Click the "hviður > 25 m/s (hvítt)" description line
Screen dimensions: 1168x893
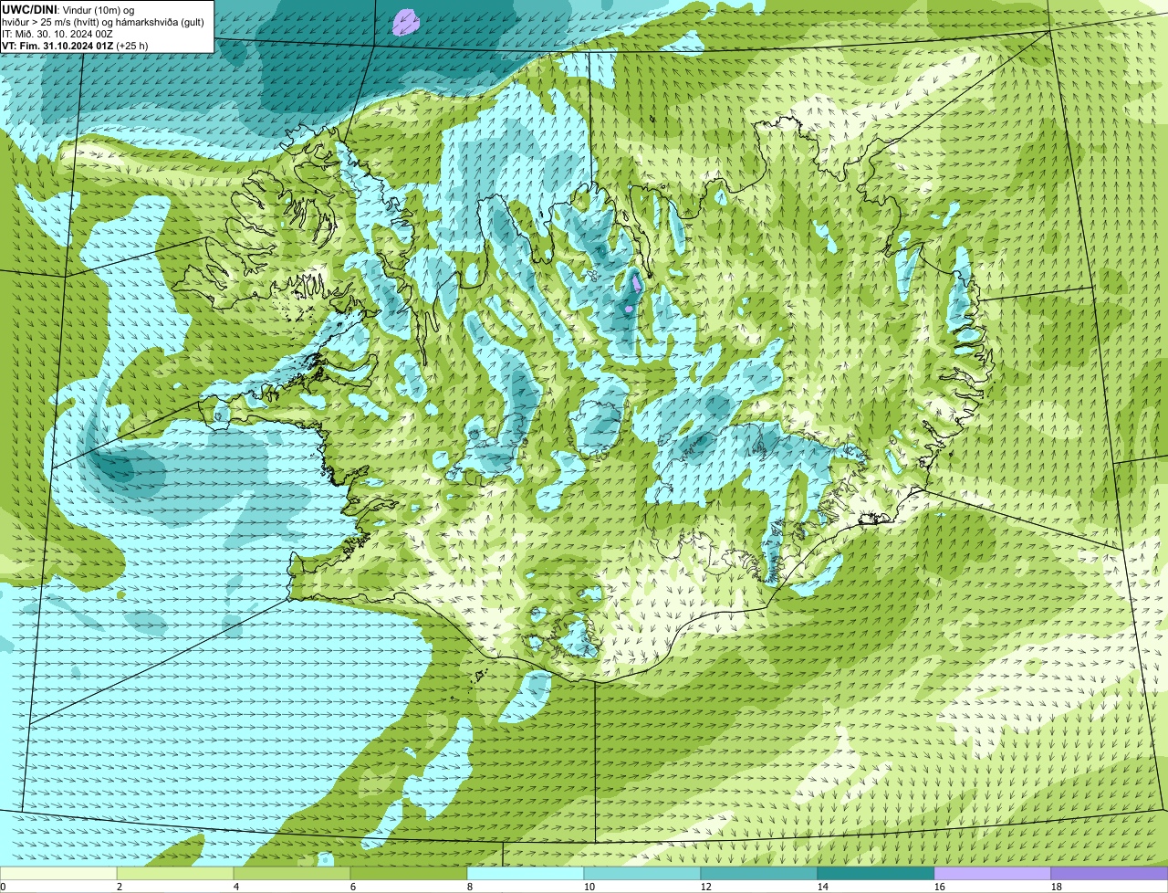(x=104, y=21)
